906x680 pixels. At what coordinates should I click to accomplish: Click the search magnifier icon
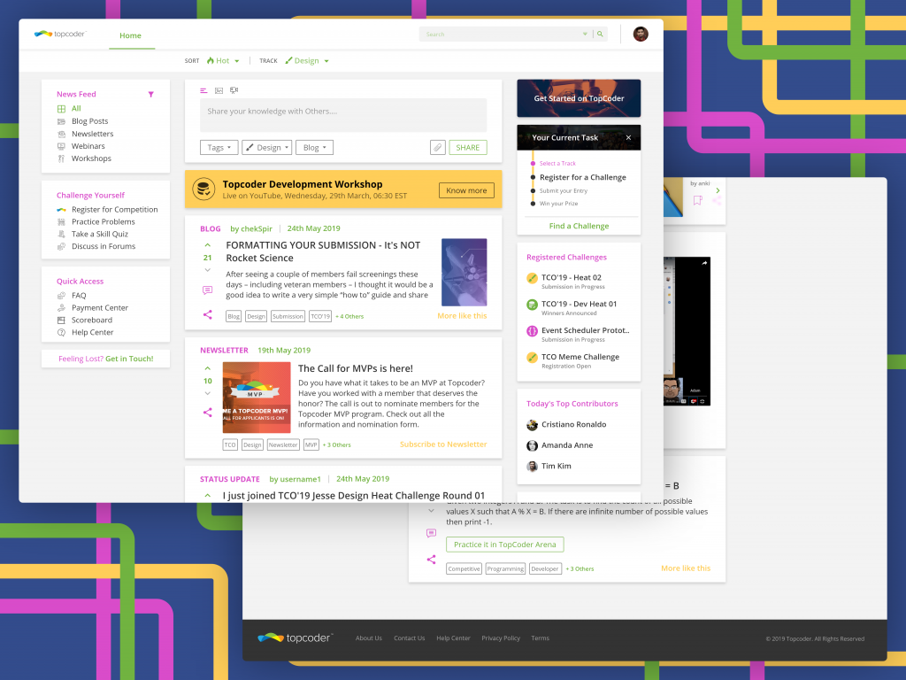pos(600,35)
